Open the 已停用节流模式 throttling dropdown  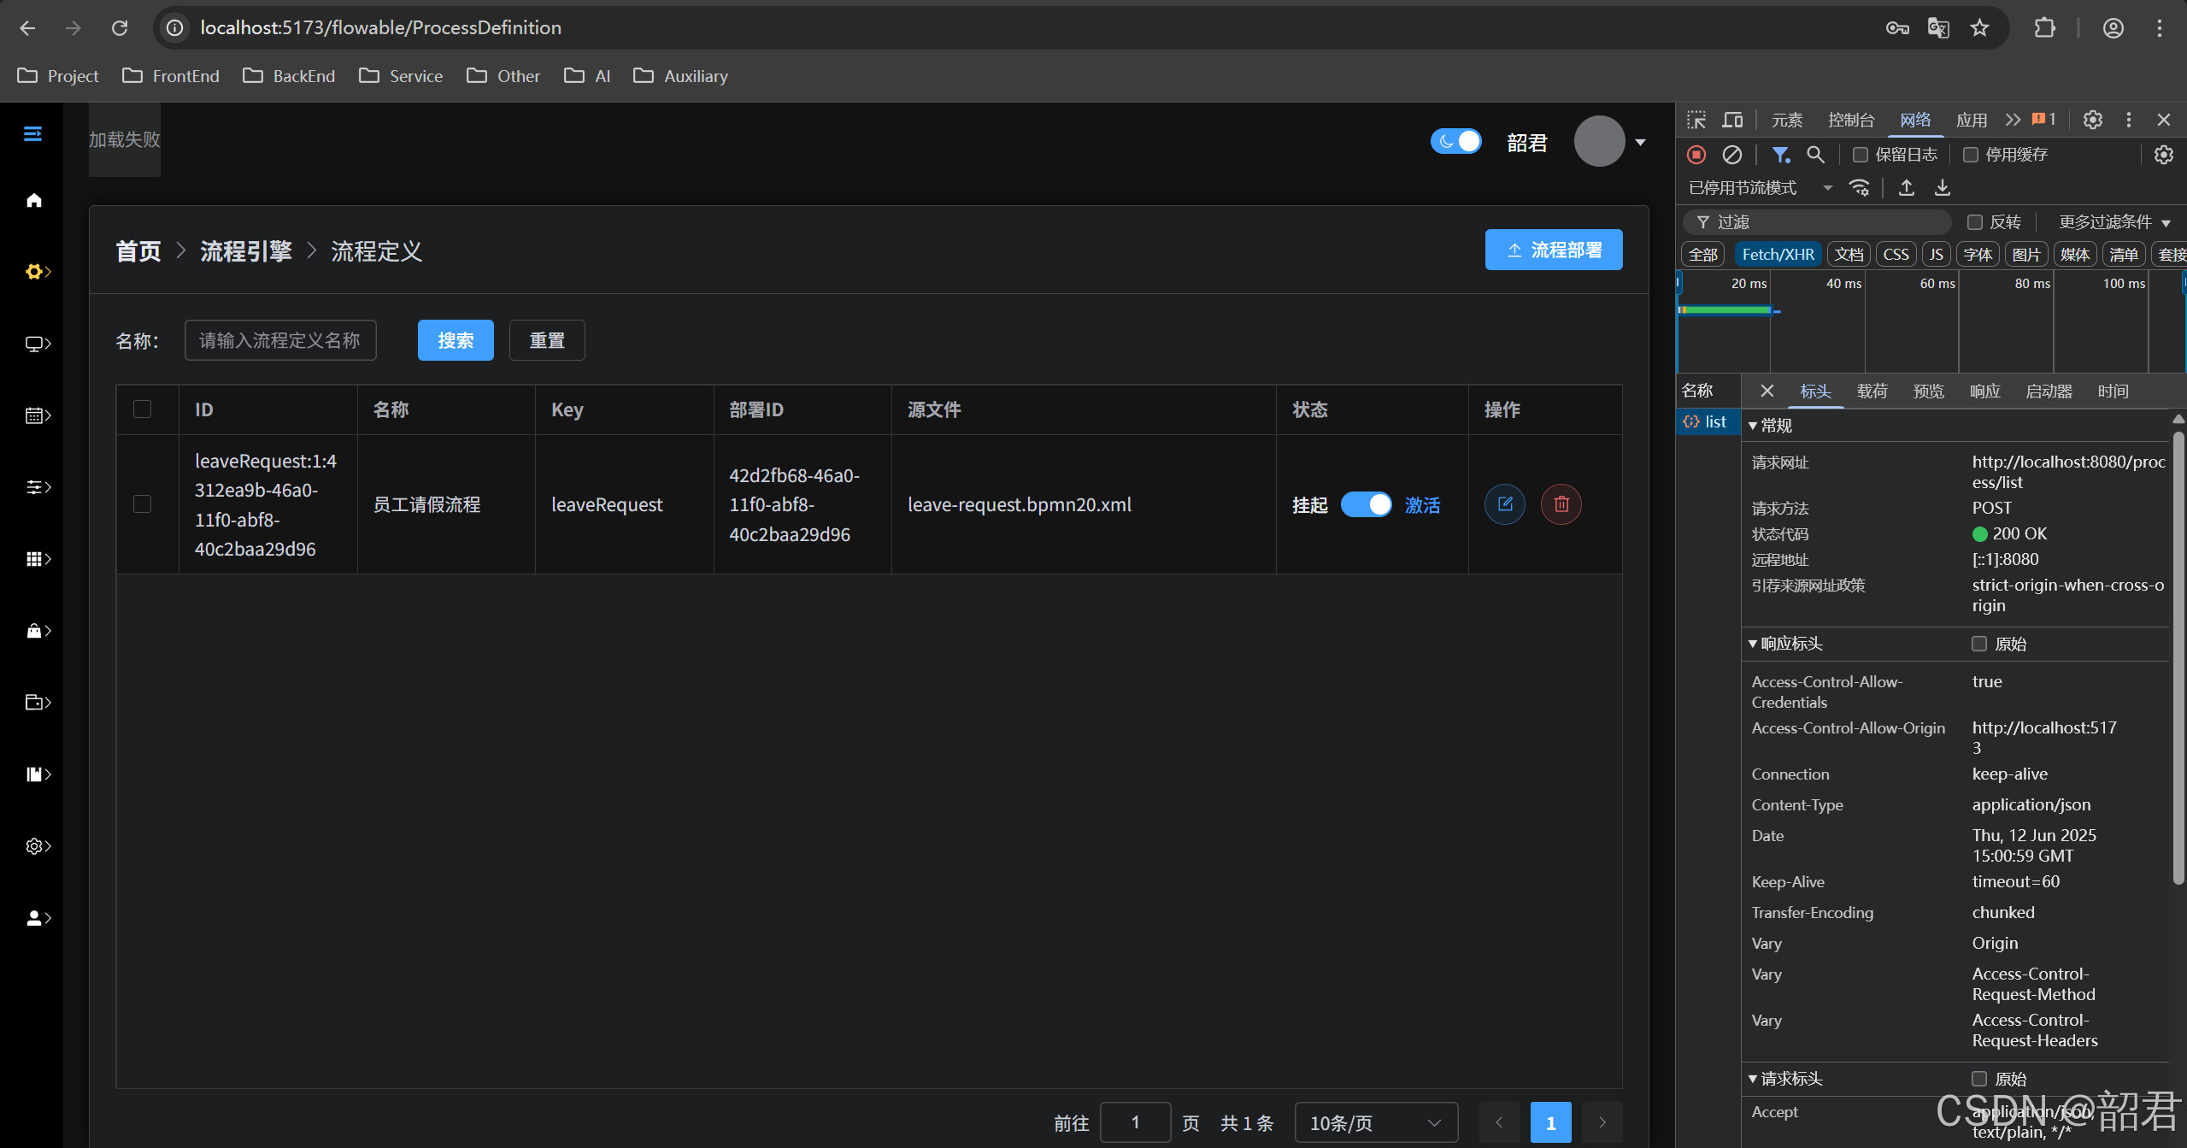[1761, 188]
